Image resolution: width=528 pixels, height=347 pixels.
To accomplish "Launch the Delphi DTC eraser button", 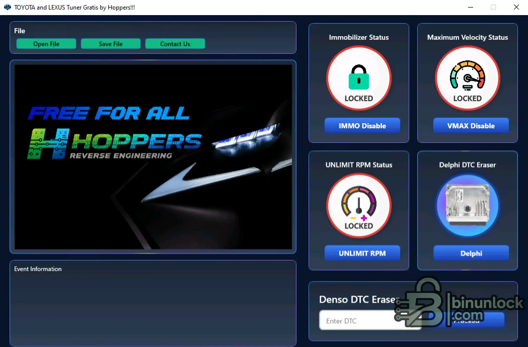I will 471,253.
